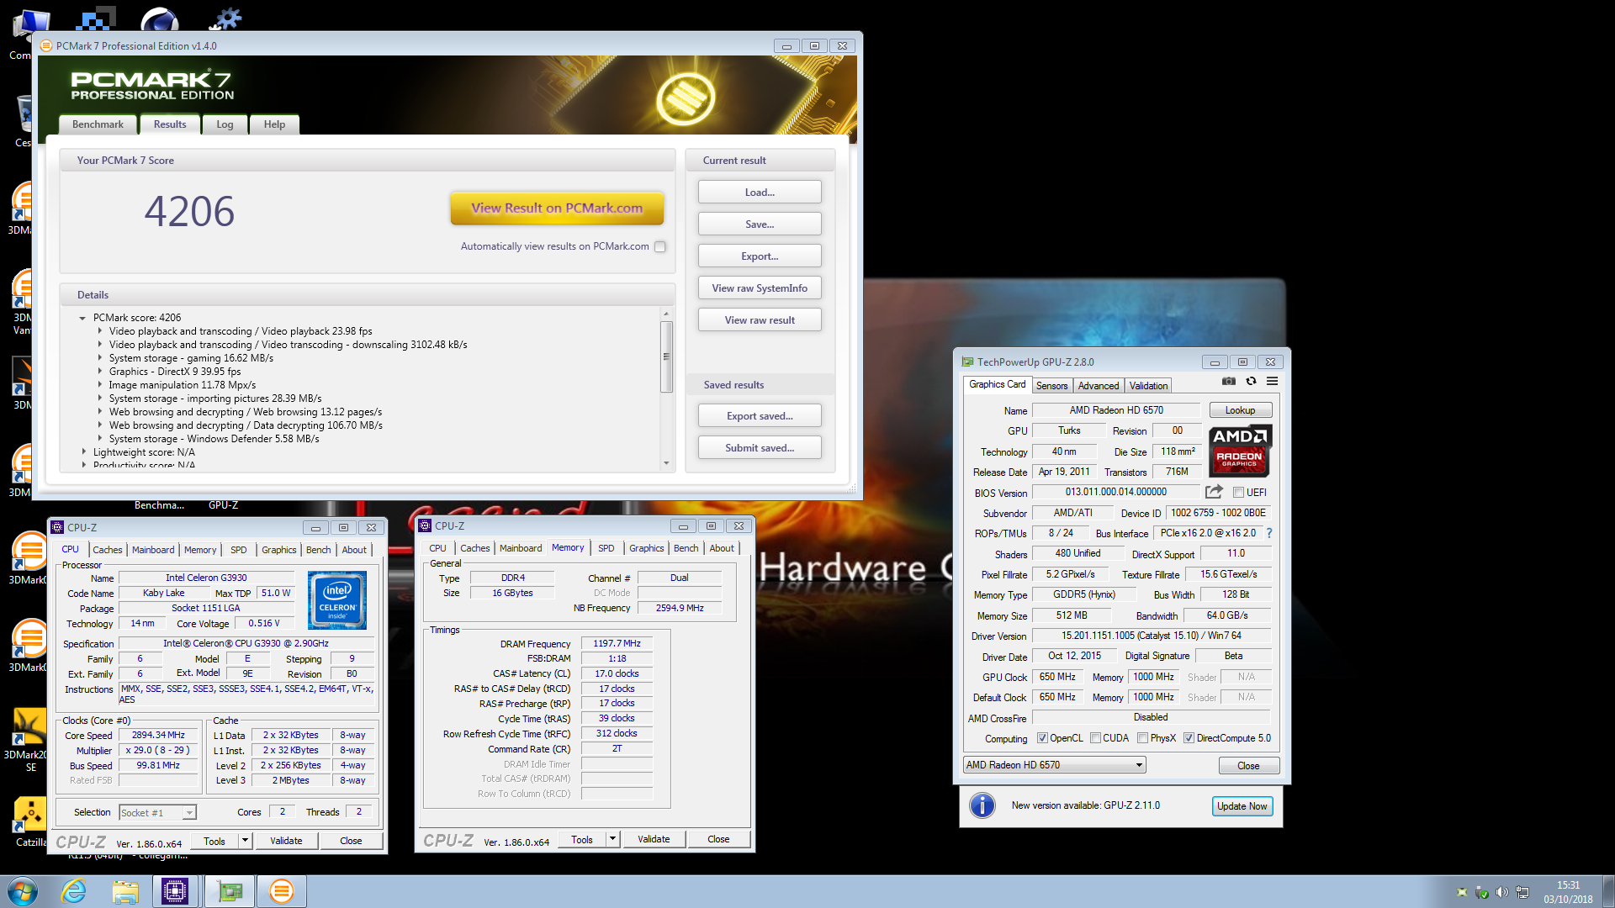Switch to GPU-Z taskbar icon

tap(229, 891)
